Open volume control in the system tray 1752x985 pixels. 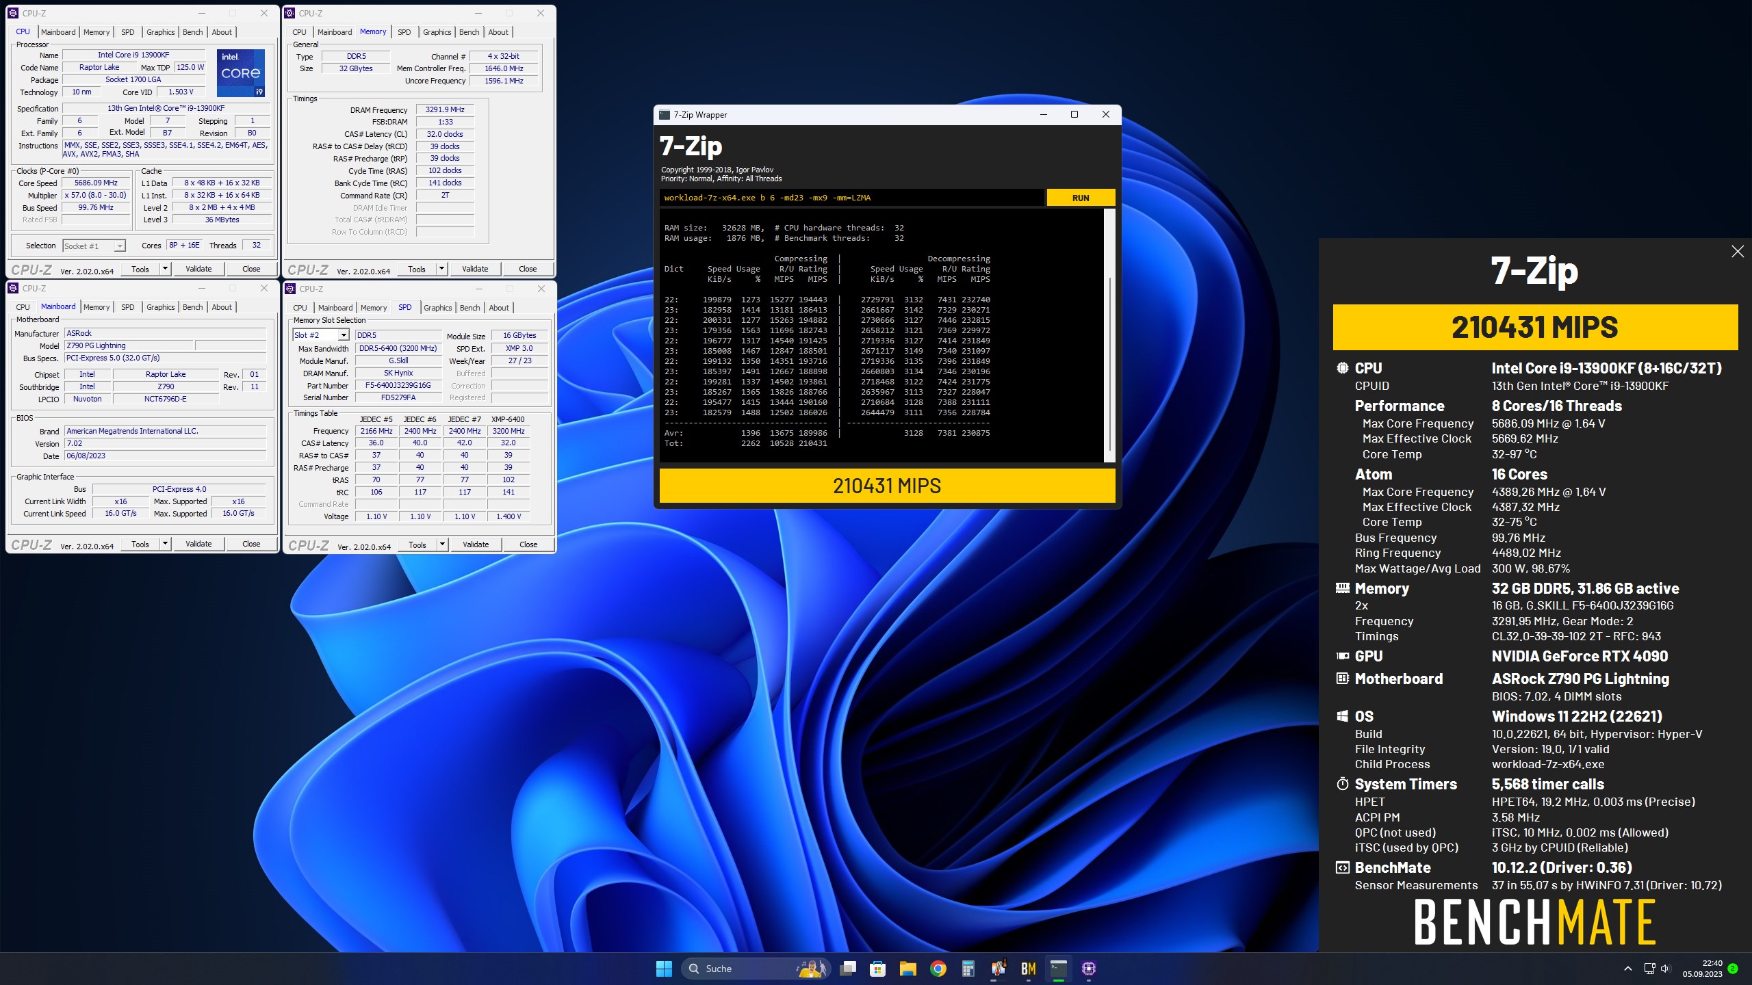click(x=1665, y=969)
